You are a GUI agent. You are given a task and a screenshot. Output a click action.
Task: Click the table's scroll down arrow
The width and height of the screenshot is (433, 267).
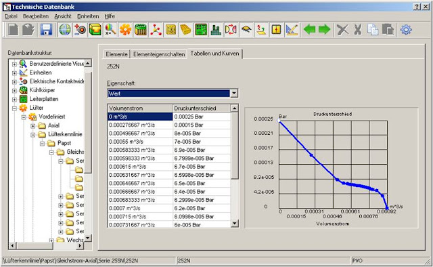point(235,223)
